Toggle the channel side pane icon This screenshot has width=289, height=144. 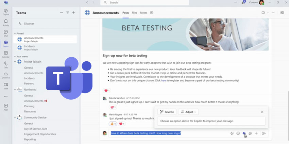point(282,13)
